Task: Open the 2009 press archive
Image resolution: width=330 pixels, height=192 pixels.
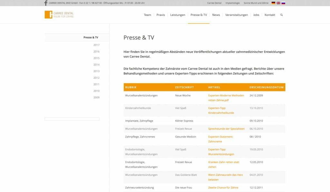Action: coord(96,97)
